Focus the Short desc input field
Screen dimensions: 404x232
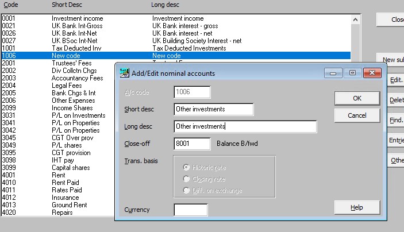214,109
